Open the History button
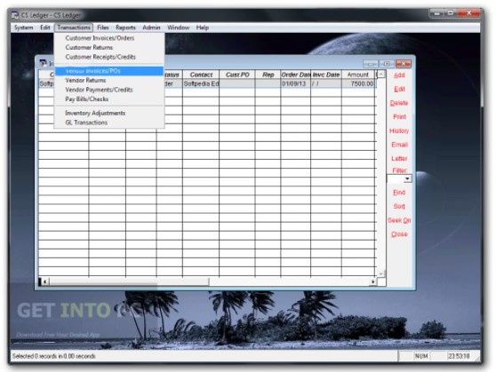Screen dimensions: 496x372 tap(399, 131)
